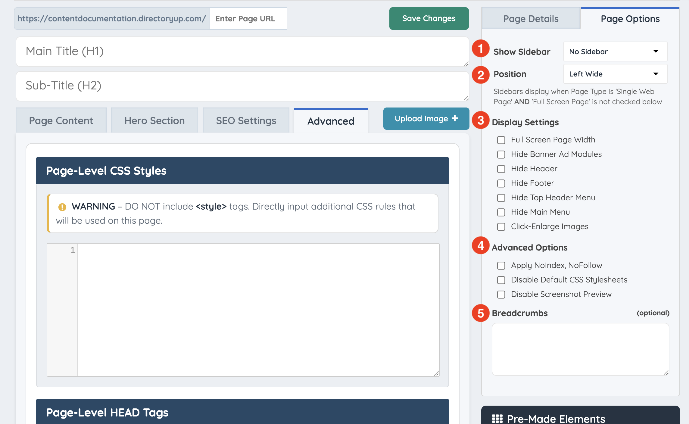Enable Full Screen Page Width checkbox
Viewport: 689px width, 424px height.
tap(501, 140)
